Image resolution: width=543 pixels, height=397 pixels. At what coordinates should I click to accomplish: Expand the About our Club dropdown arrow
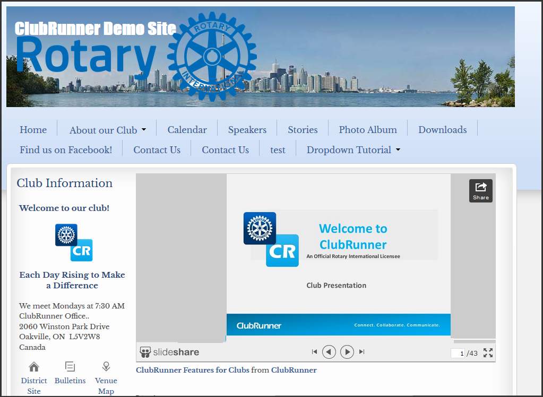pos(144,130)
